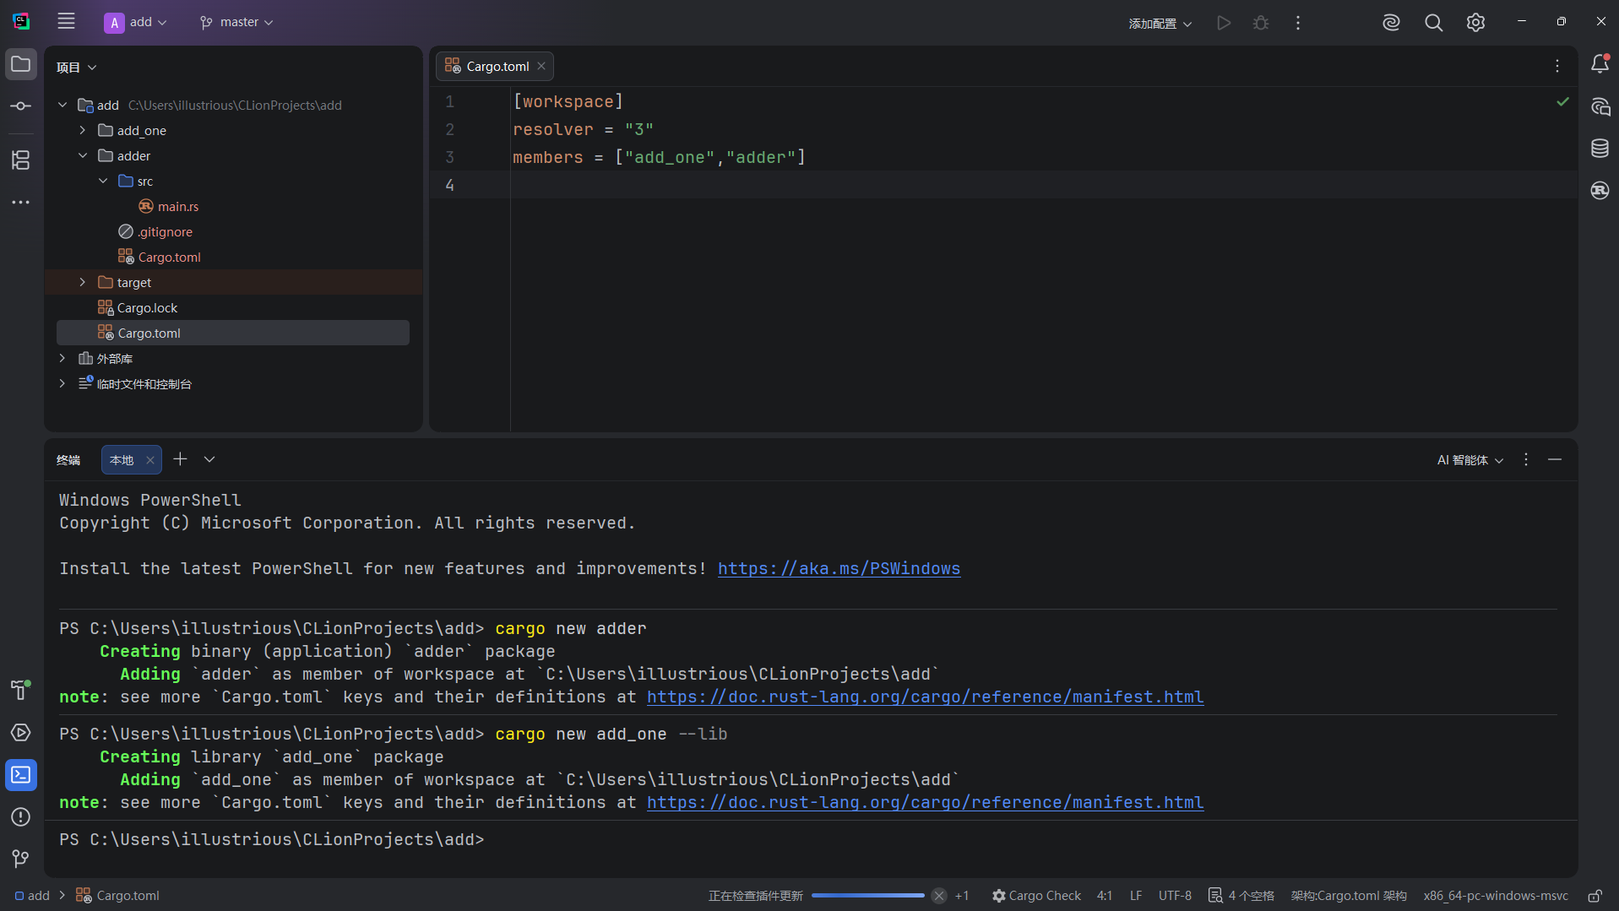Viewport: 1619px width, 911px height.
Task: Open the main hamburger menu
Action: 66,22
